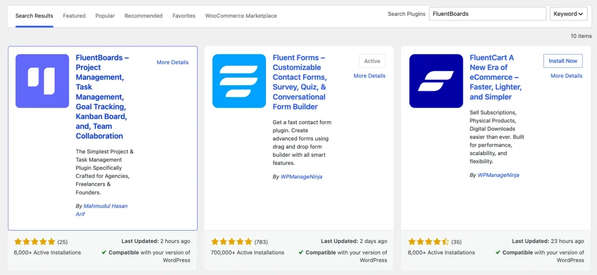
Task: Click "6,000+ Active Installations" text
Action: point(48,252)
